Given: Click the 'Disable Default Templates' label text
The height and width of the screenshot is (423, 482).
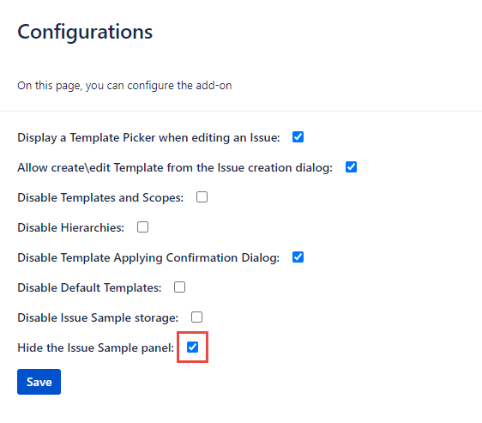Looking at the screenshot, I should [x=89, y=287].
